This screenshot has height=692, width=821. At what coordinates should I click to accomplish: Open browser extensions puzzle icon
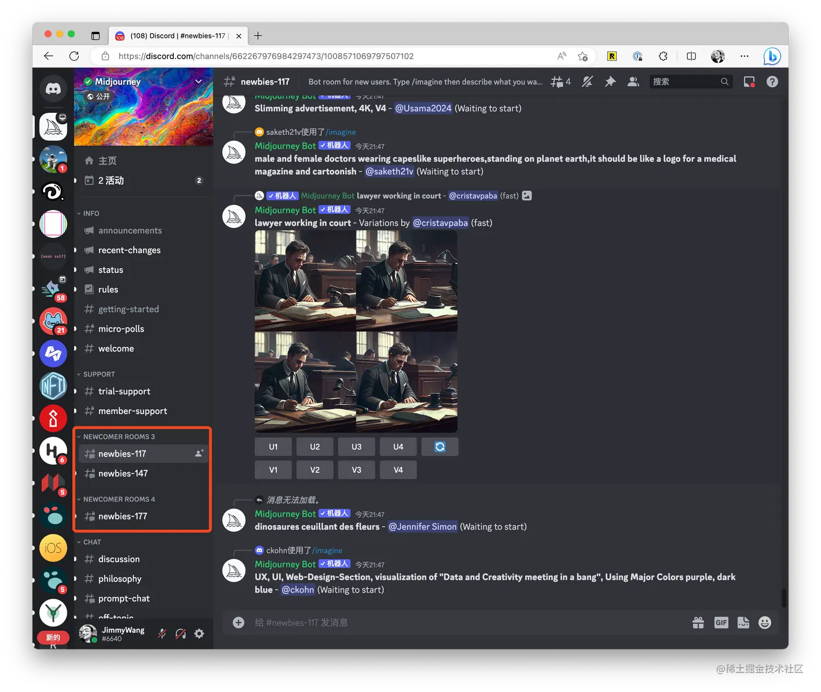(663, 56)
